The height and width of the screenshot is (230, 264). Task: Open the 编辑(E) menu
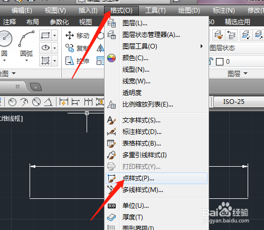tap(22, 11)
